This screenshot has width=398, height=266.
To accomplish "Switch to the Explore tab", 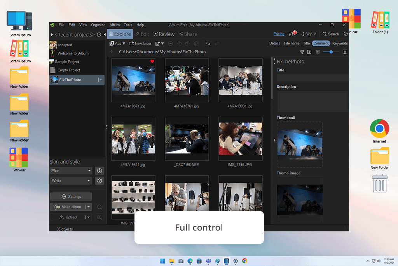I will pos(120,34).
